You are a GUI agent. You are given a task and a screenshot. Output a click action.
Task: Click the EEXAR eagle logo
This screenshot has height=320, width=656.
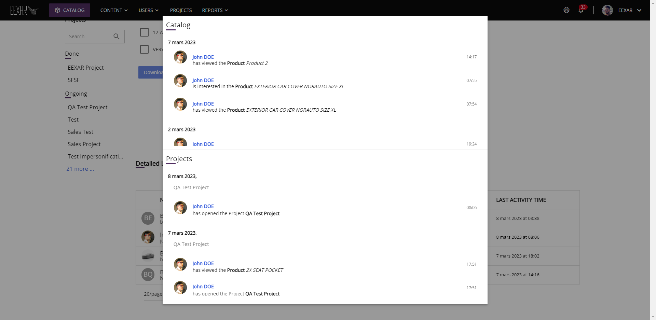pyautogui.click(x=23, y=10)
